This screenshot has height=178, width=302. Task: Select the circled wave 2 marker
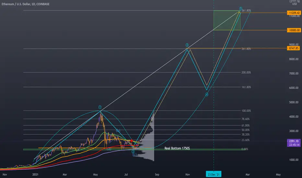tap(133, 152)
